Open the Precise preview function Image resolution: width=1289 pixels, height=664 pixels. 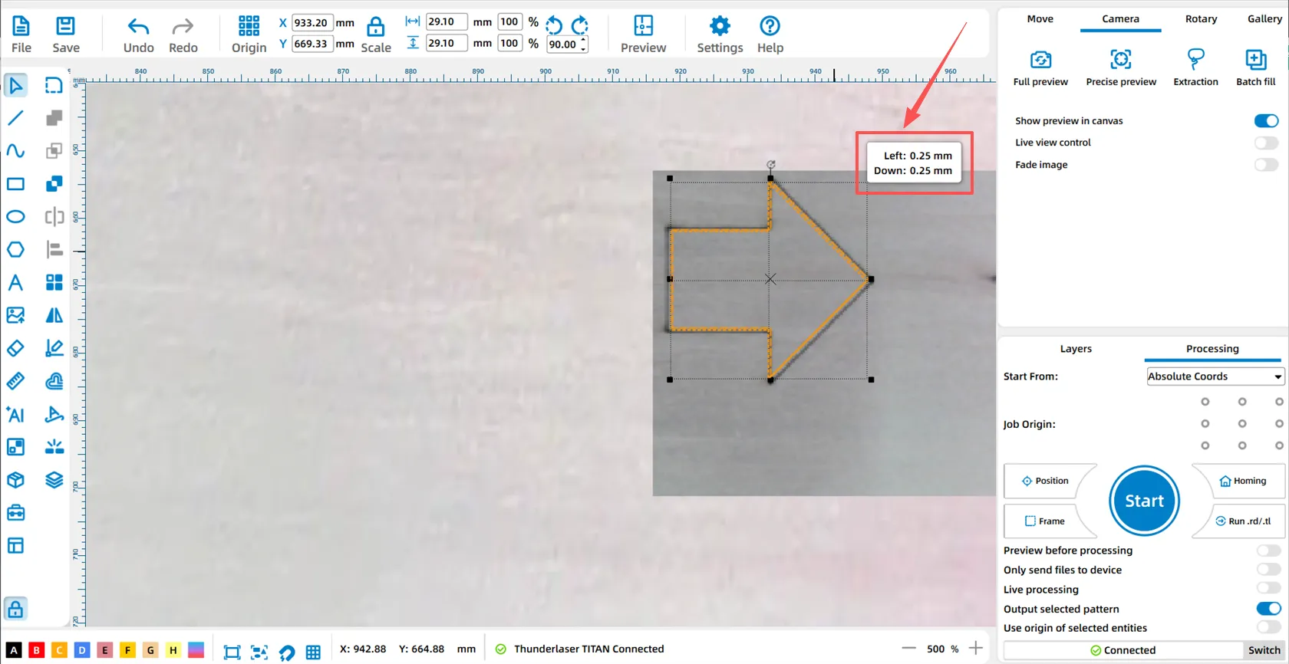tap(1120, 60)
